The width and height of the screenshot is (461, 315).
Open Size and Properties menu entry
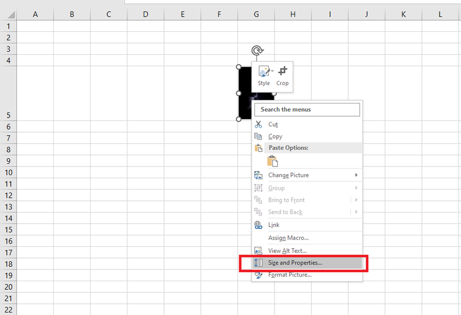[307, 263]
